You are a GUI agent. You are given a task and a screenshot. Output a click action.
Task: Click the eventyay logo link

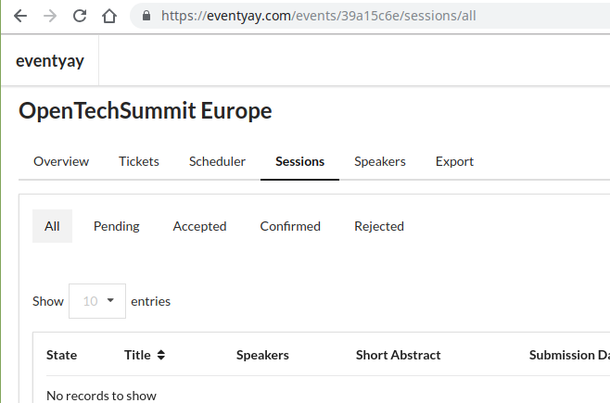point(50,61)
